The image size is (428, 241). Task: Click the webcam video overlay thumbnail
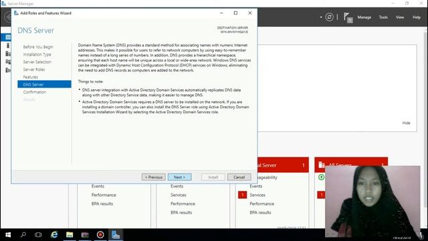(x=372, y=202)
